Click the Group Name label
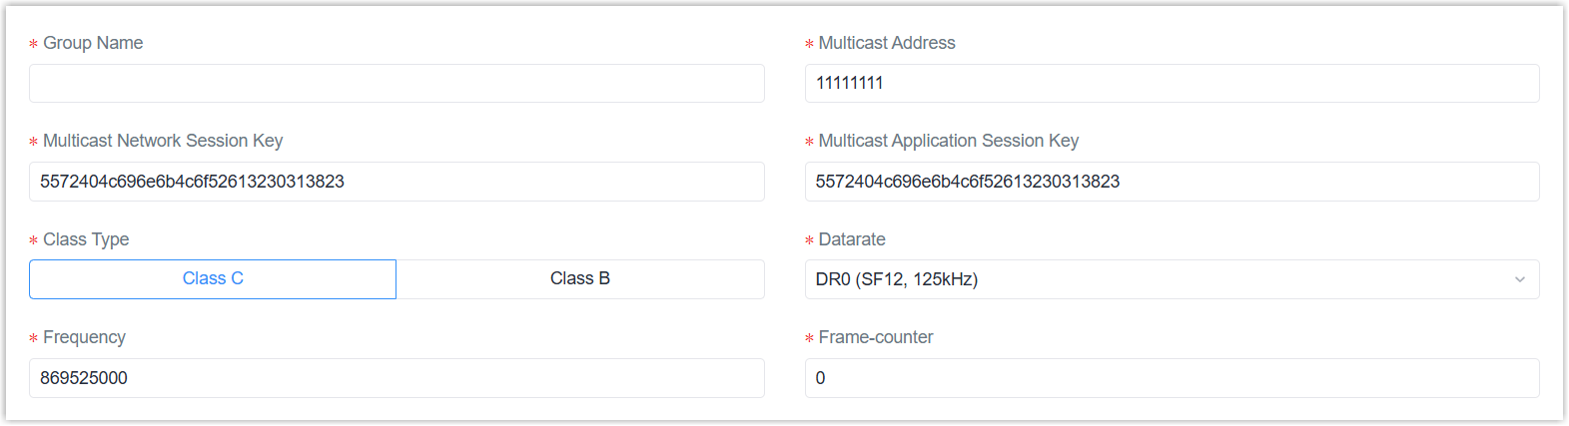1569x426 pixels. pyautogui.click(x=93, y=43)
